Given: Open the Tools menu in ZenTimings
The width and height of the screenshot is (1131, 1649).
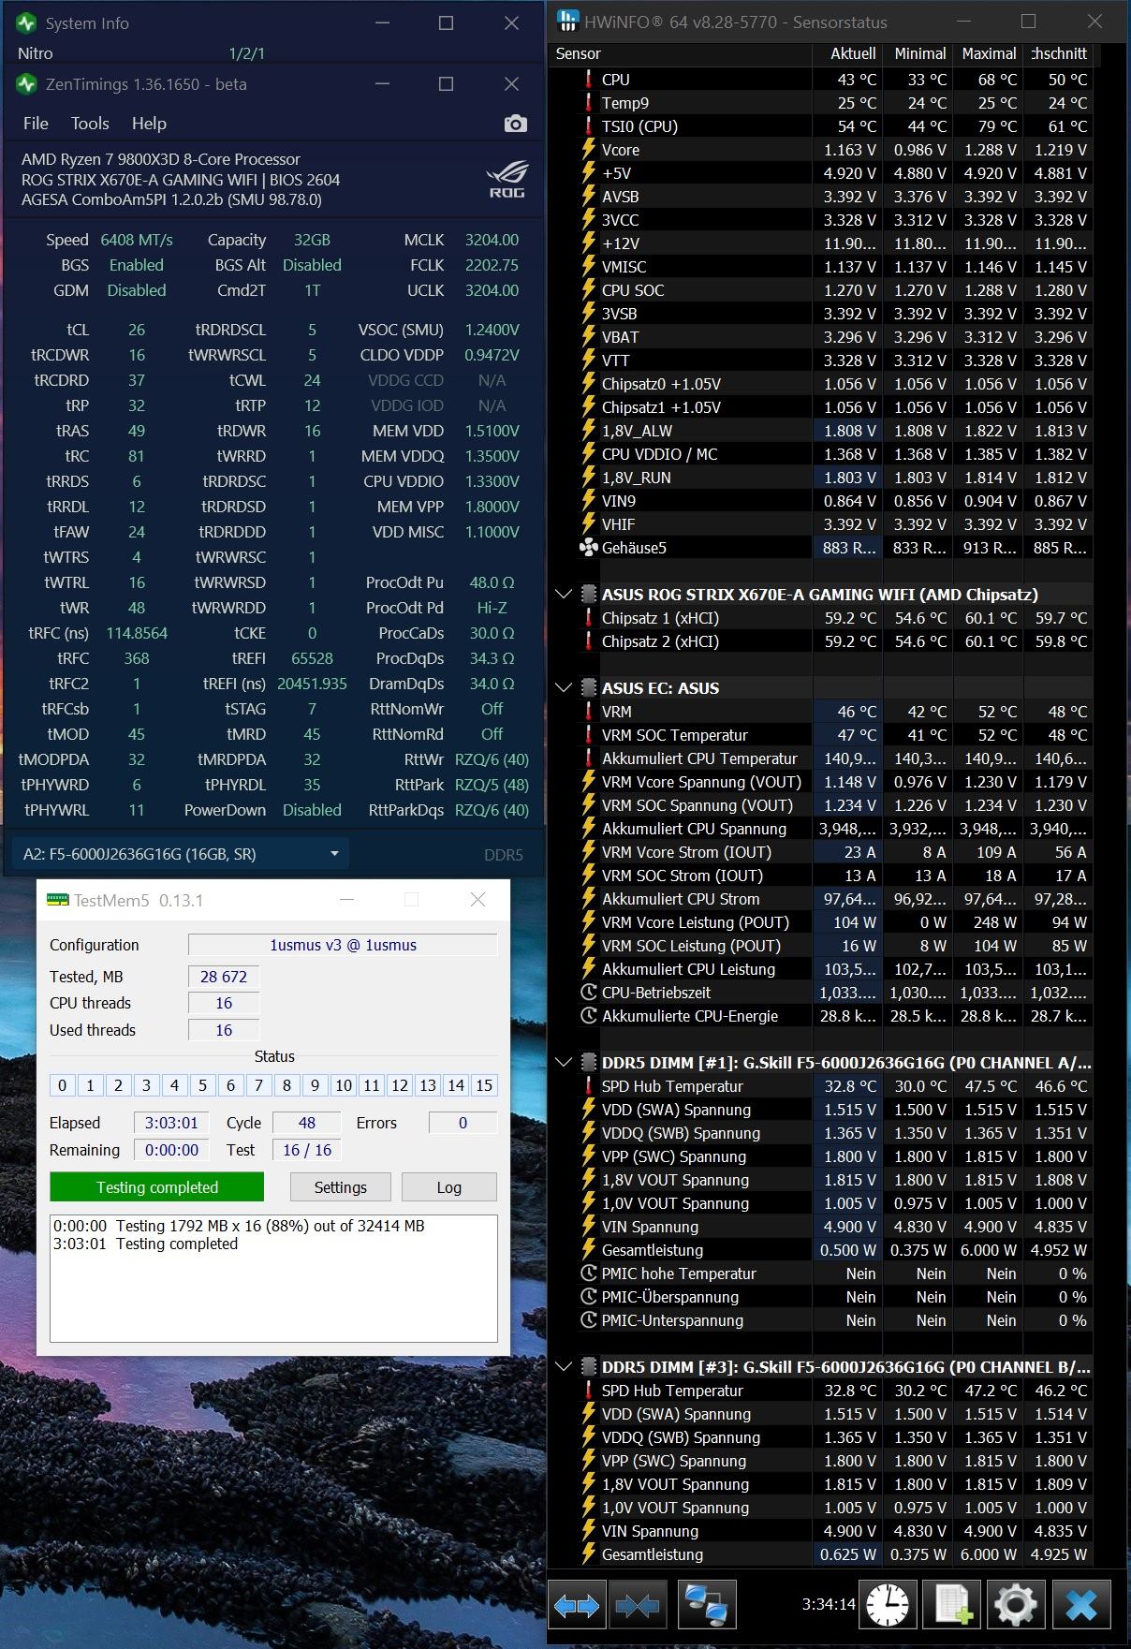Looking at the screenshot, I should click(90, 124).
